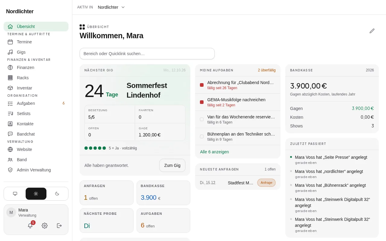Tick the Bühnenplan an den Techniker checkbox
This screenshot has width=386, height=241.
coord(202,136)
